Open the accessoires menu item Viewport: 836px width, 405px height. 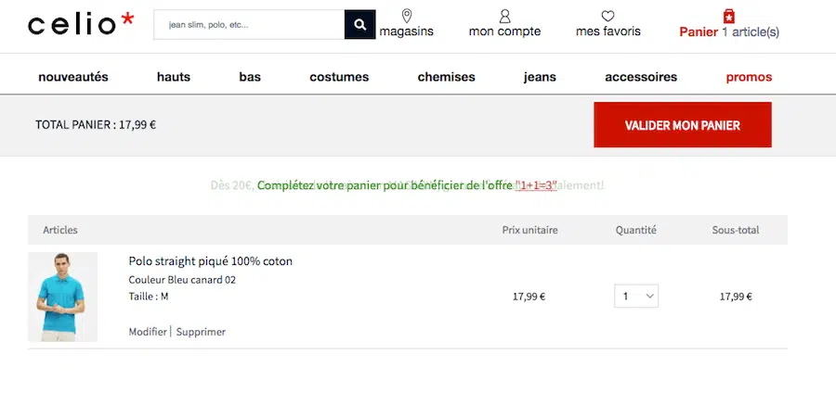coord(641,77)
